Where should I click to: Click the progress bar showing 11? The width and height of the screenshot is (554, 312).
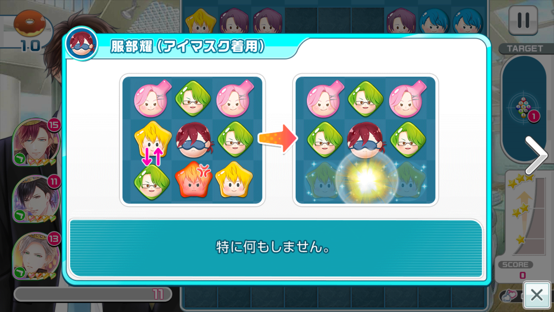point(93,294)
